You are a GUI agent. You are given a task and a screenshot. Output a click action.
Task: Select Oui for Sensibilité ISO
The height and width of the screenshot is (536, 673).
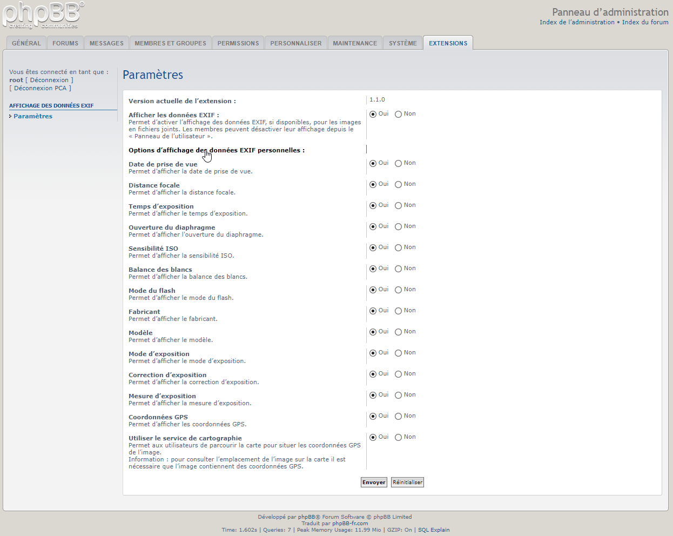tap(373, 248)
